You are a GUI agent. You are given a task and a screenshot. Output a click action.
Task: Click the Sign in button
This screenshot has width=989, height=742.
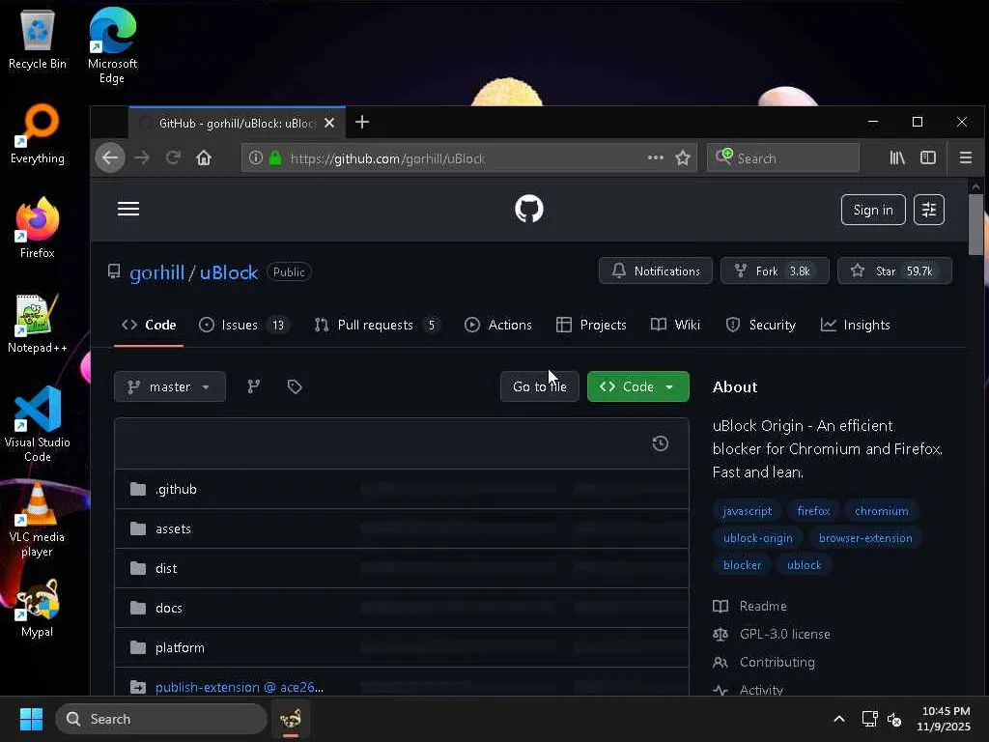[x=873, y=210]
